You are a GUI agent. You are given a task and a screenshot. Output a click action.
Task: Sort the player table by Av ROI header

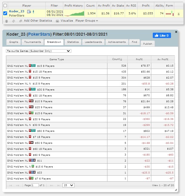[x=131, y=6]
